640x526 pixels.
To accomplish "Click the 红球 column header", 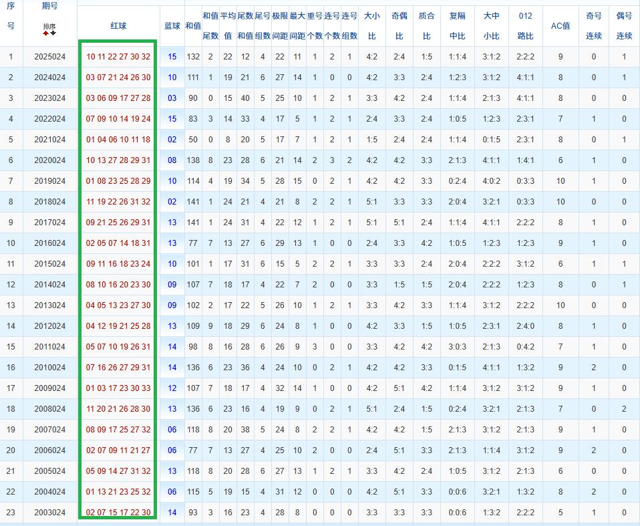I will point(118,26).
